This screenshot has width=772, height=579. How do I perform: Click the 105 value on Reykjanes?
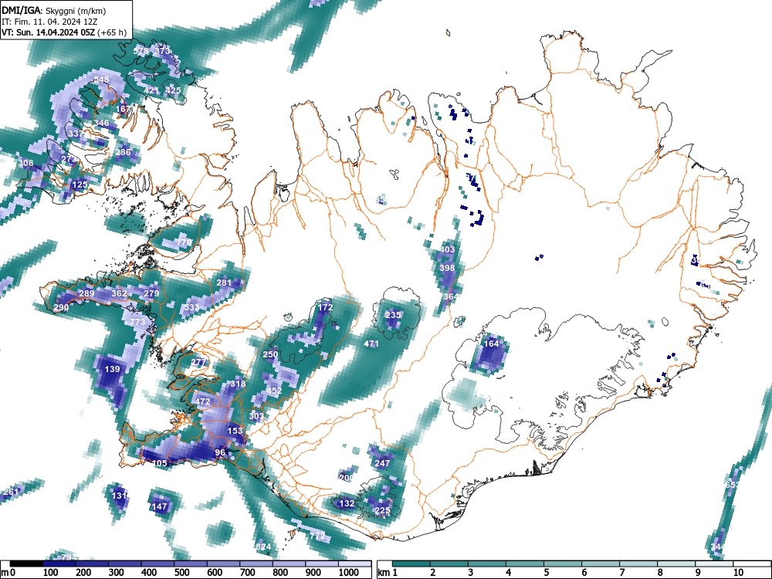click(160, 463)
